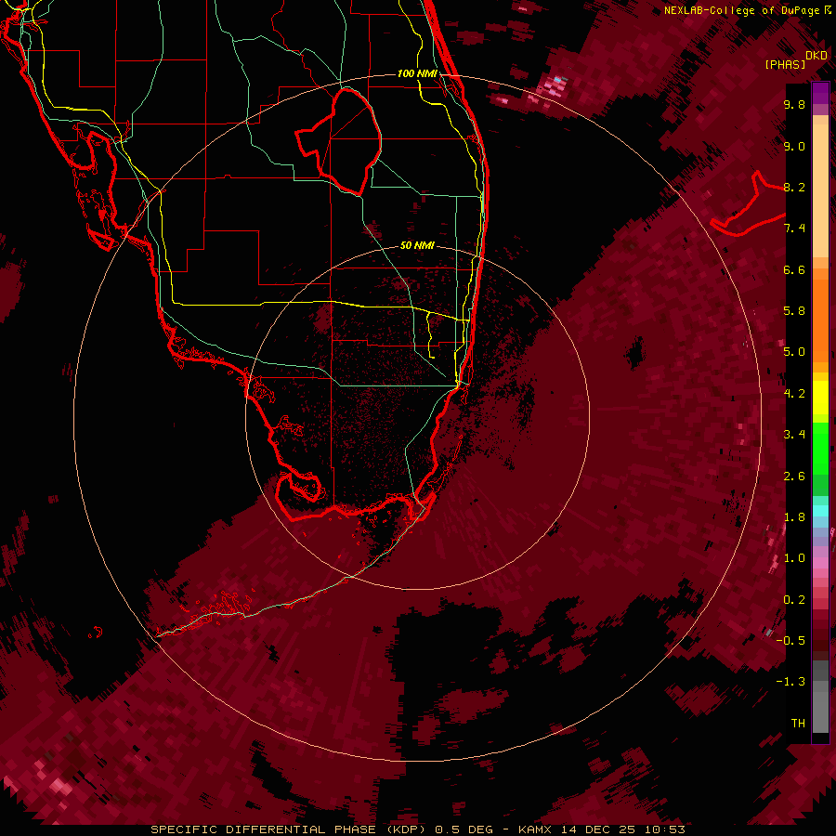Click the 100 NMI range ring label

(417, 73)
